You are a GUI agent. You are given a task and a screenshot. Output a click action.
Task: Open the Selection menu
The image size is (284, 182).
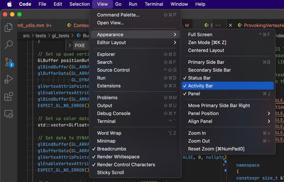point(80,4)
